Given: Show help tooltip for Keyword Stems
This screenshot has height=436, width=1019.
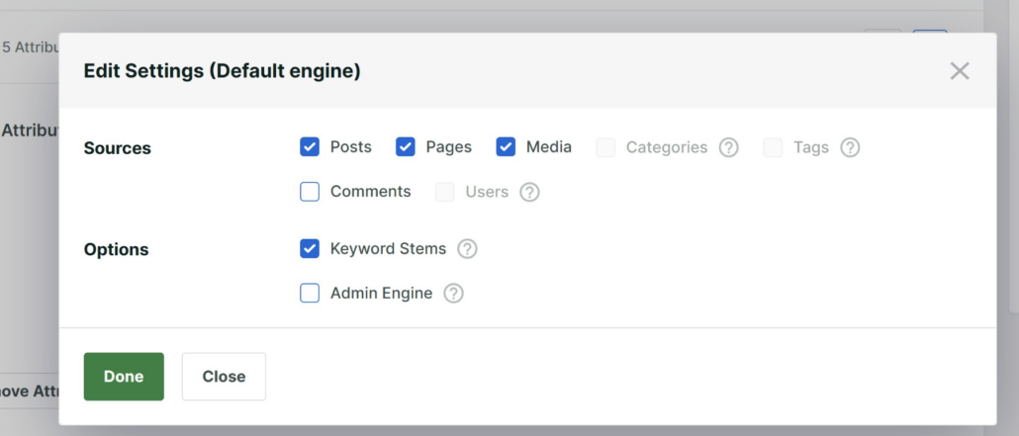Looking at the screenshot, I should (x=467, y=249).
